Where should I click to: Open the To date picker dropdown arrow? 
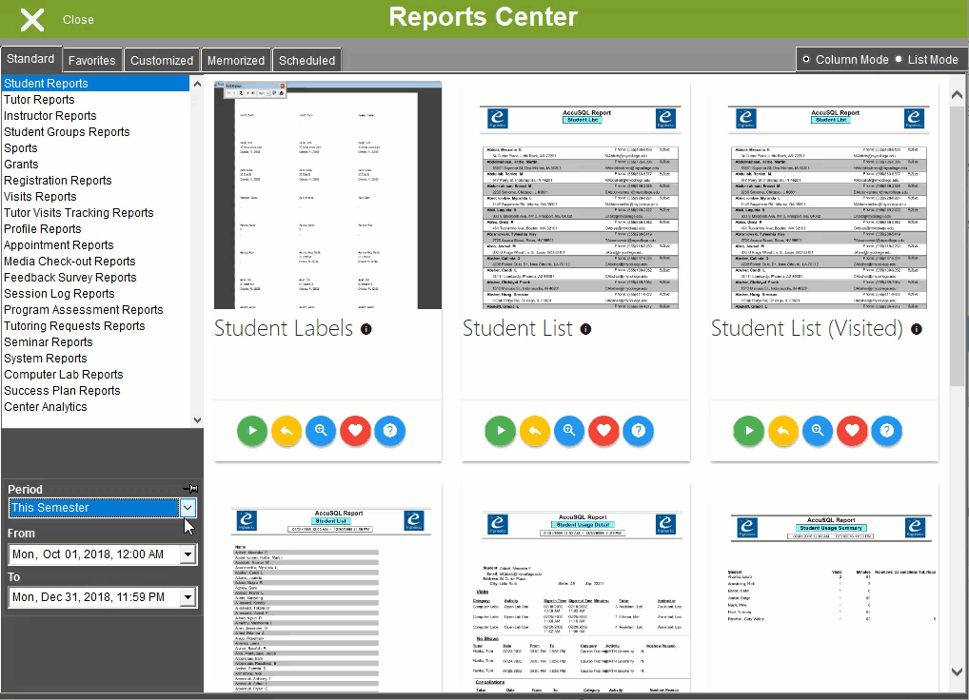click(188, 597)
